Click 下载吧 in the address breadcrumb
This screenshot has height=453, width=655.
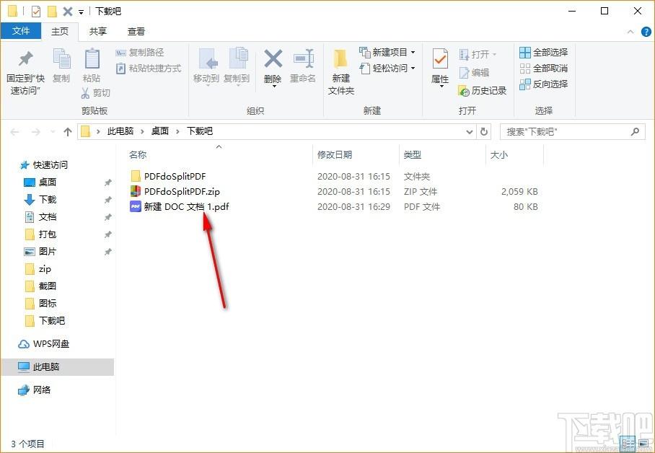coord(200,131)
